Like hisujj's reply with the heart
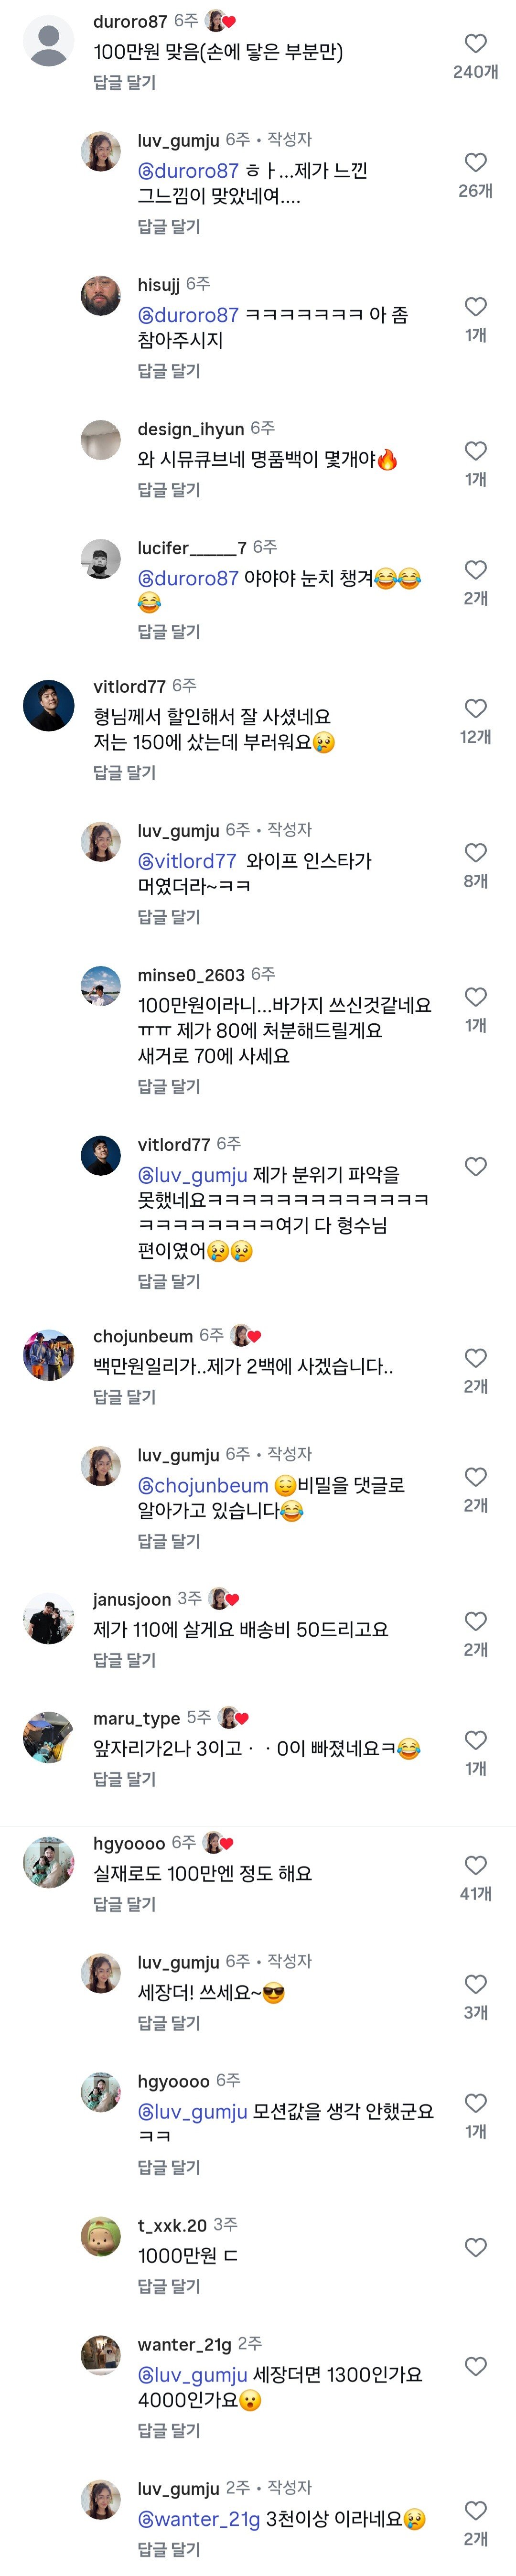Screen dimensions: 516x2576 [476, 307]
